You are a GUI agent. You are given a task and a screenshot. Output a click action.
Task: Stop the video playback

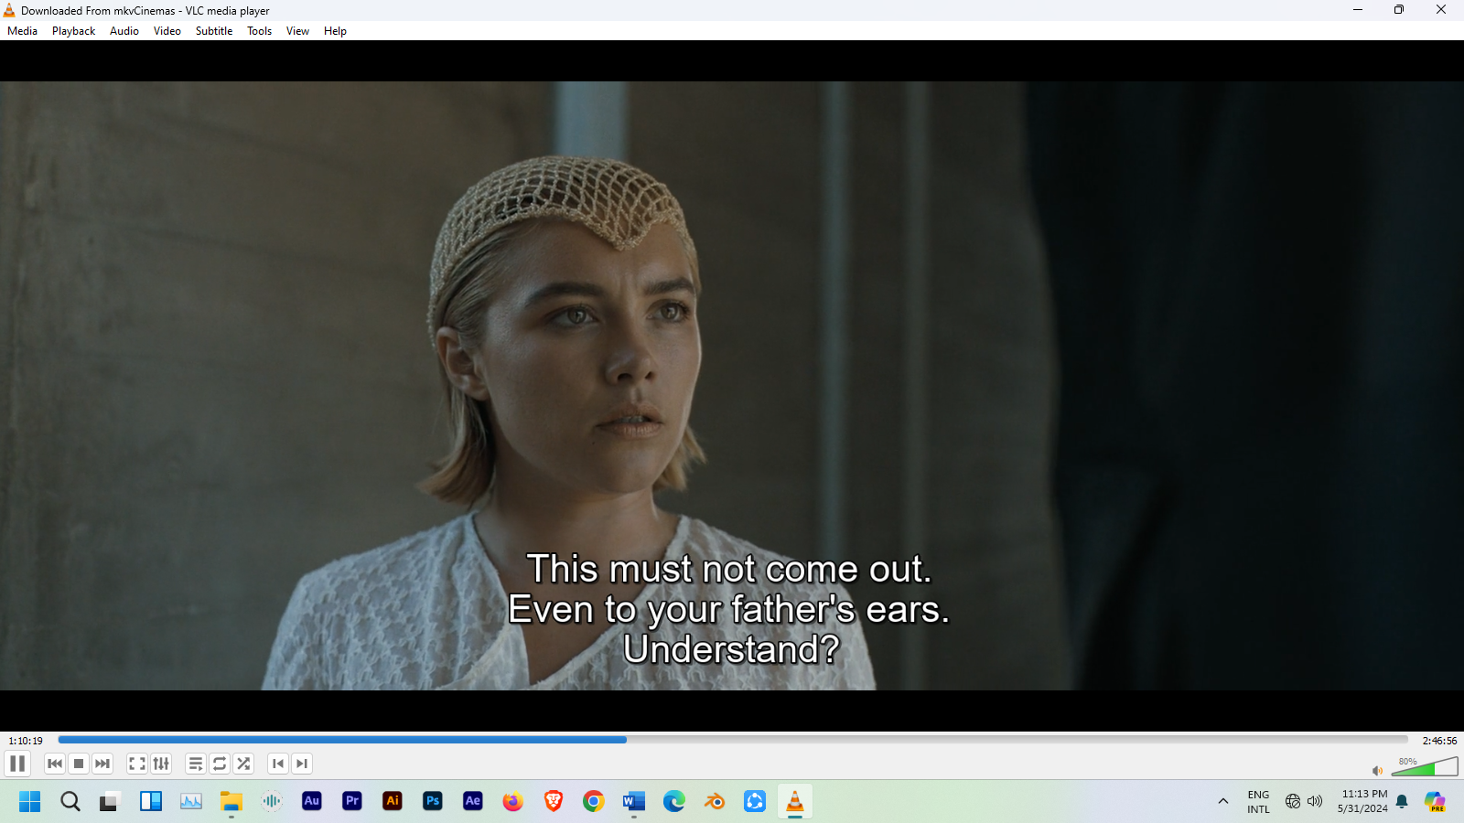point(79,764)
